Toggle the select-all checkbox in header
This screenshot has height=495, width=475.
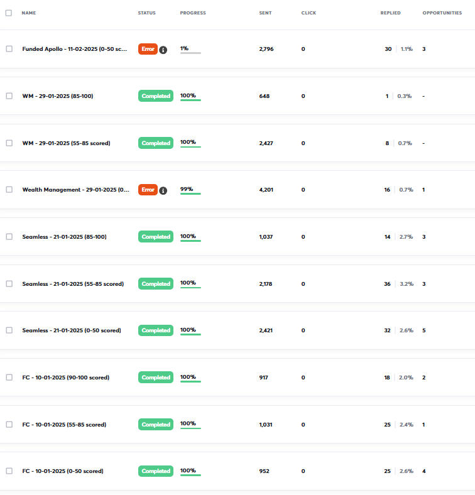pyautogui.click(x=8, y=13)
